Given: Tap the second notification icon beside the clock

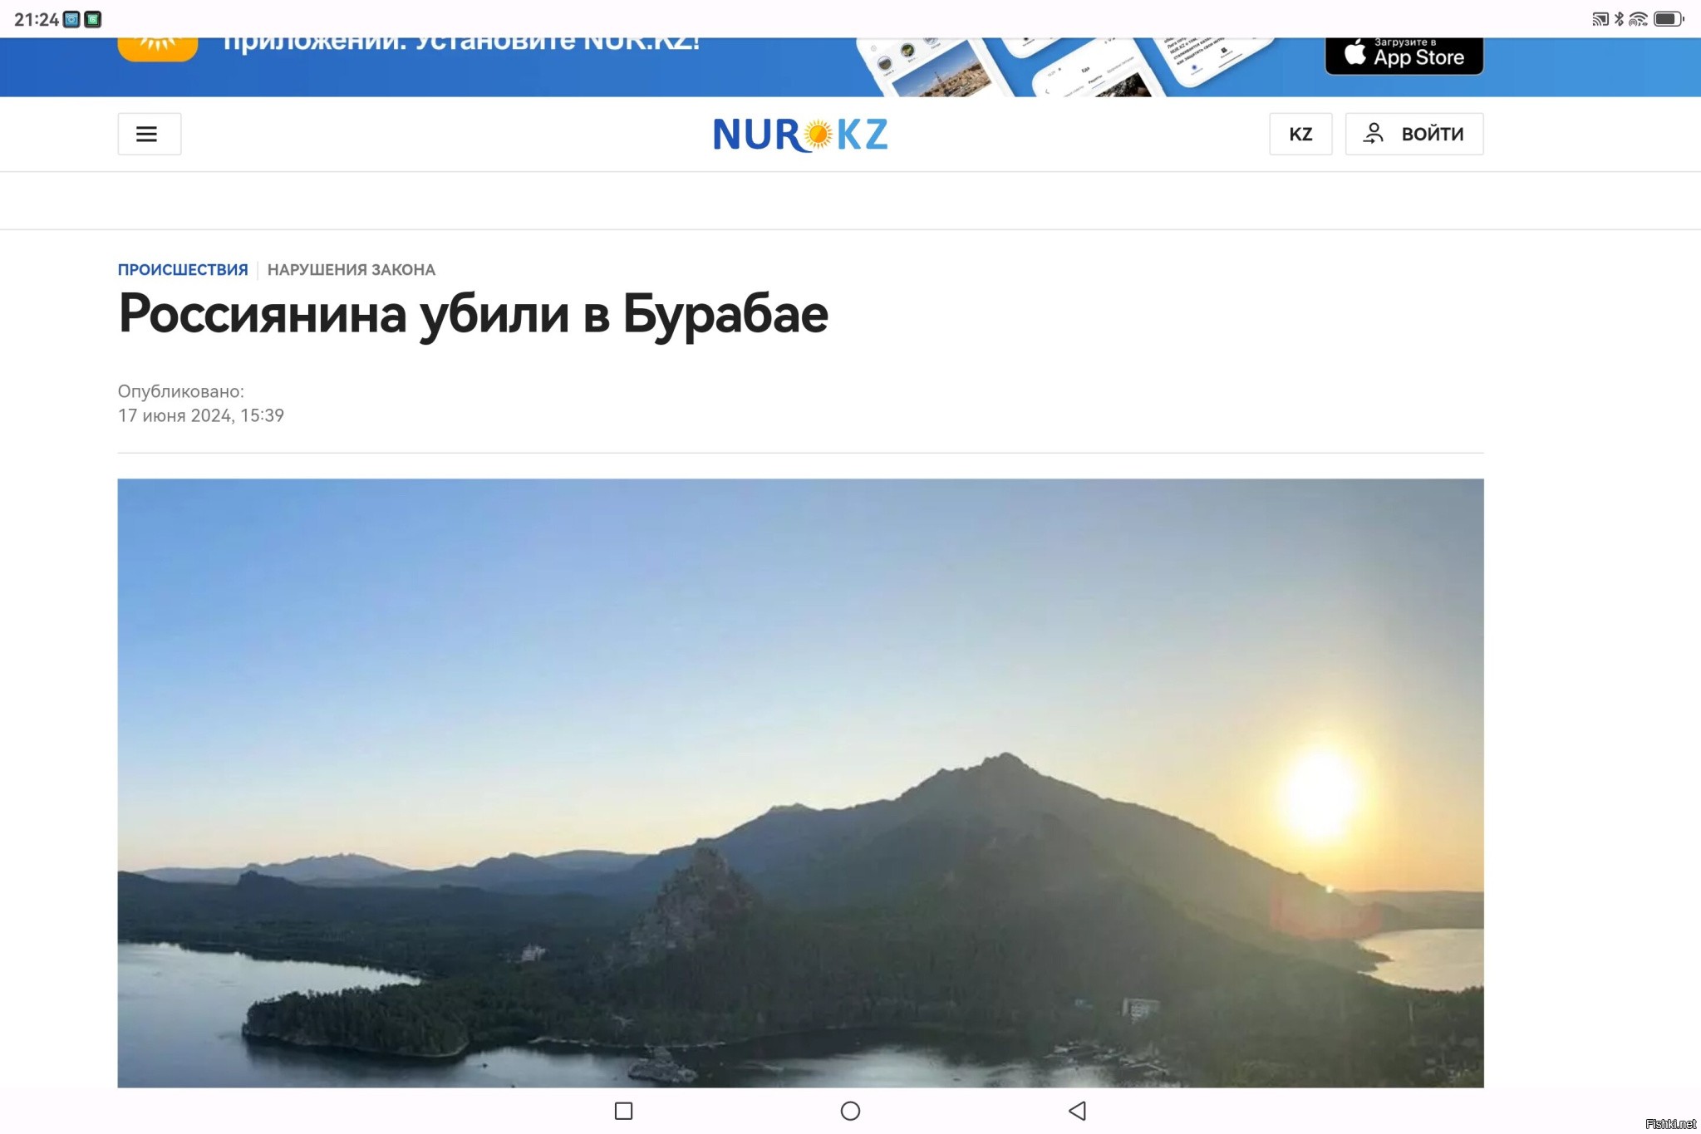Looking at the screenshot, I should tap(93, 19).
